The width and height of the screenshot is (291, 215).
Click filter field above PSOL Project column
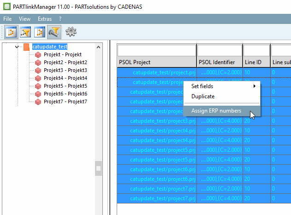(x=157, y=50)
